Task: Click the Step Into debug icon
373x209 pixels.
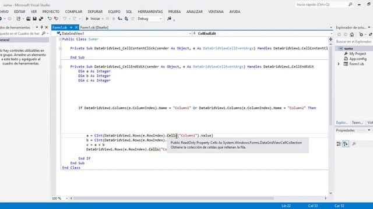Action: tap(120, 19)
